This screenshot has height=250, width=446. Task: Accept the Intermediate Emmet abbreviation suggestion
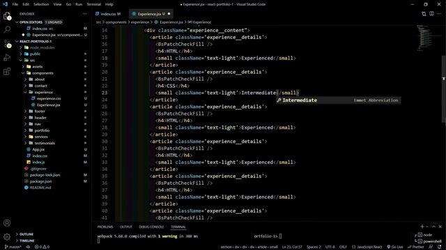[x=339, y=100]
